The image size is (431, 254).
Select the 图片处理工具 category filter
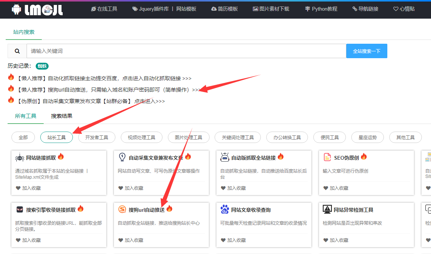coord(189,137)
